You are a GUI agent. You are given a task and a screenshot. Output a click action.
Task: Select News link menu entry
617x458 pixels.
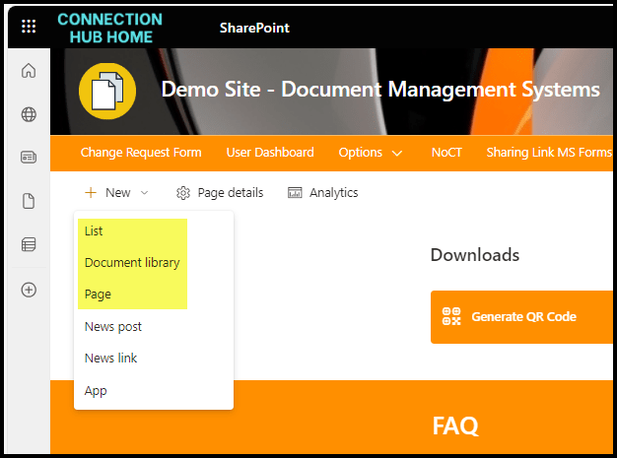pos(110,359)
